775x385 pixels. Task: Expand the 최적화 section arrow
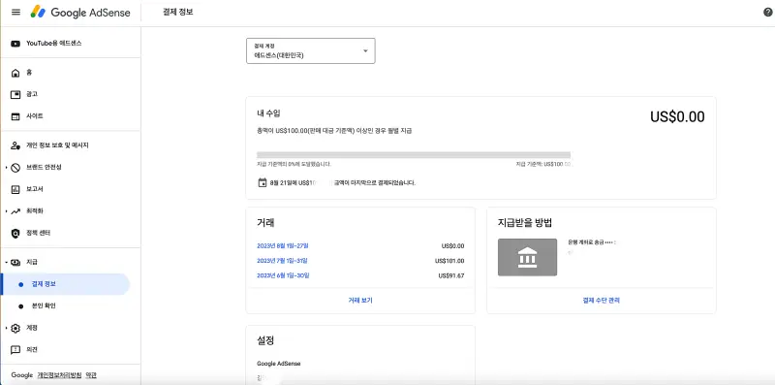pos(6,211)
